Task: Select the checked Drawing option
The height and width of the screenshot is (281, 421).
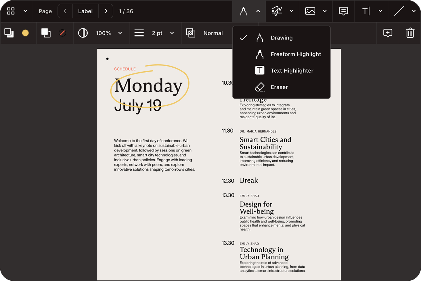Action: click(281, 38)
